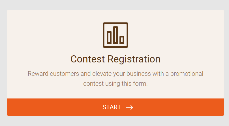Screen dimensions: 229x126
Task: Click the START label text
Action: 112,107
